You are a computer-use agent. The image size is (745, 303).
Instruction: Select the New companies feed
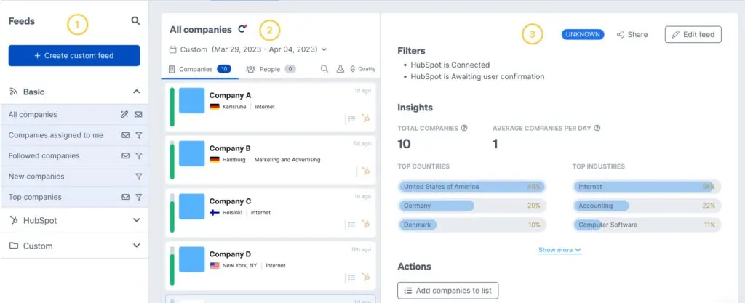pos(74,177)
